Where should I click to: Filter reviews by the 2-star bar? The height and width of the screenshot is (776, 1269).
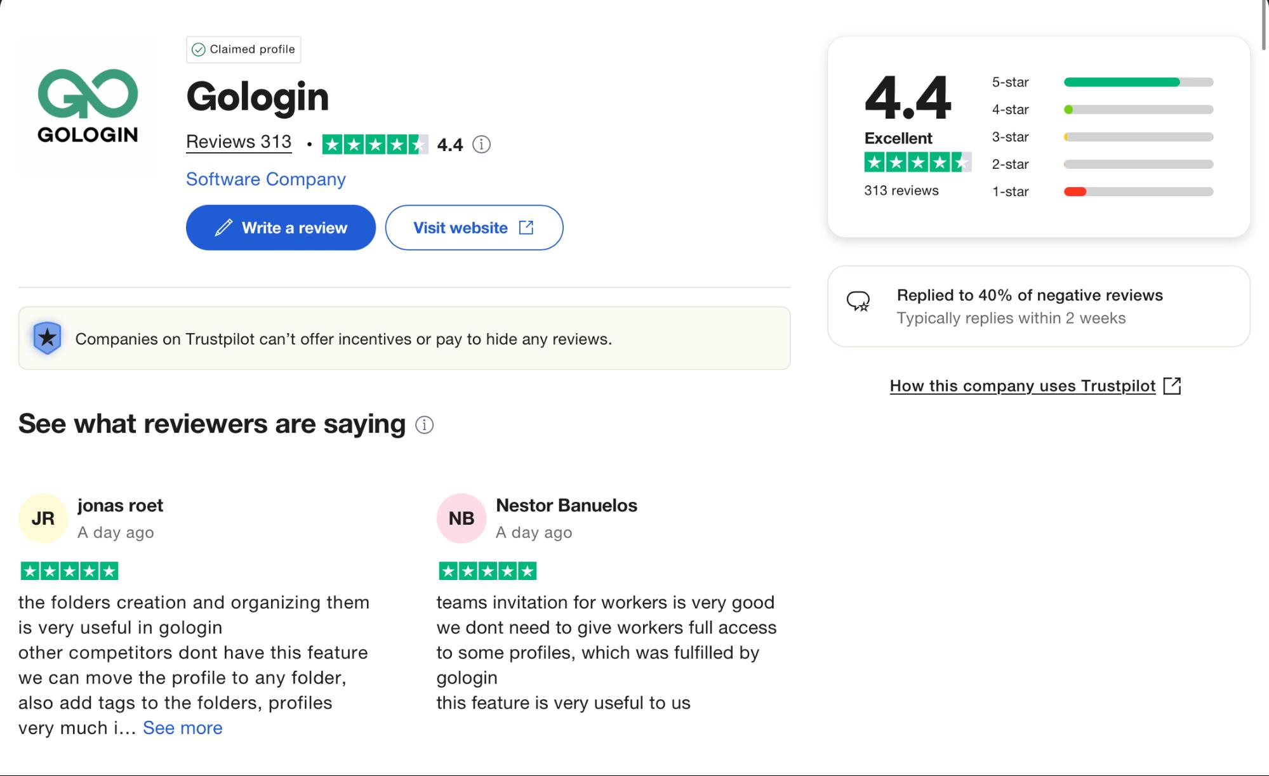tap(1138, 164)
